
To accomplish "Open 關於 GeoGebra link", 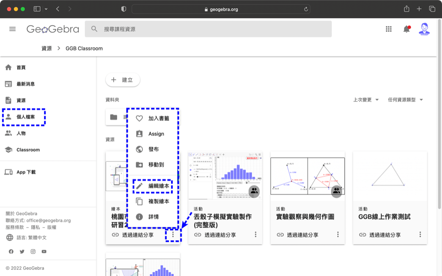I will click(x=21, y=213).
